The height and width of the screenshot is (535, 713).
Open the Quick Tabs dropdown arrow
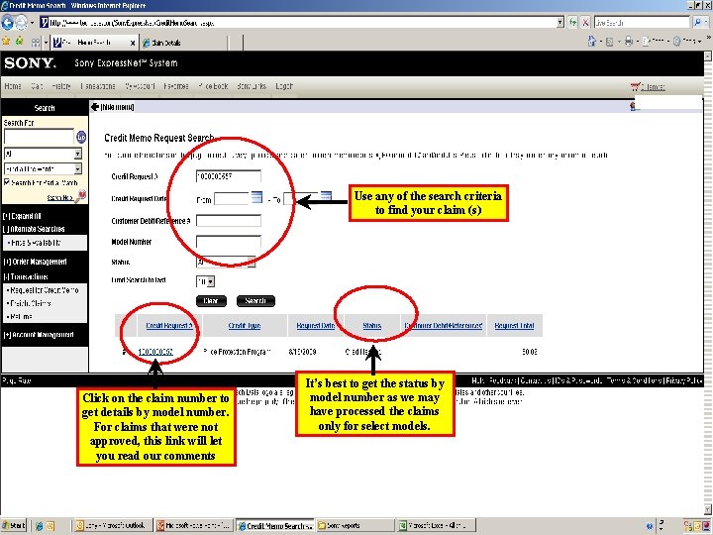click(x=46, y=43)
